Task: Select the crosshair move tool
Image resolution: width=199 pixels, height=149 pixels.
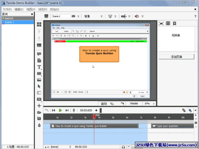Action: [39, 106]
